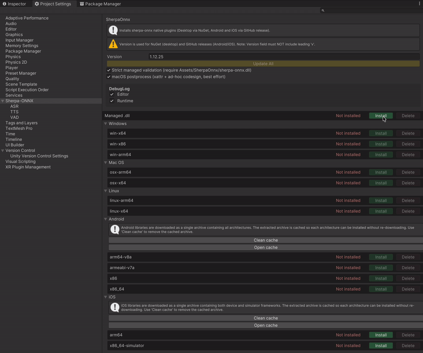Open TTS settings under Sherpa-ONNX
This screenshot has width=423, height=353.
(x=14, y=112)
